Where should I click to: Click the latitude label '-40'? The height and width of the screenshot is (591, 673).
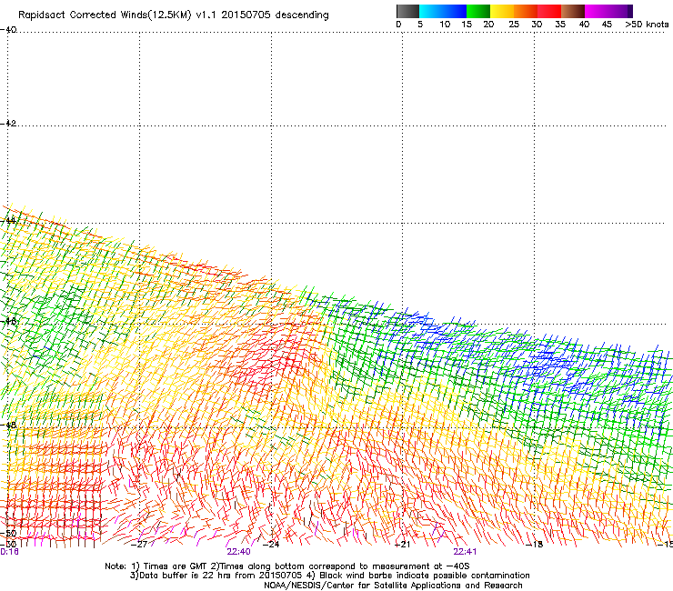(x=8, y=30)
